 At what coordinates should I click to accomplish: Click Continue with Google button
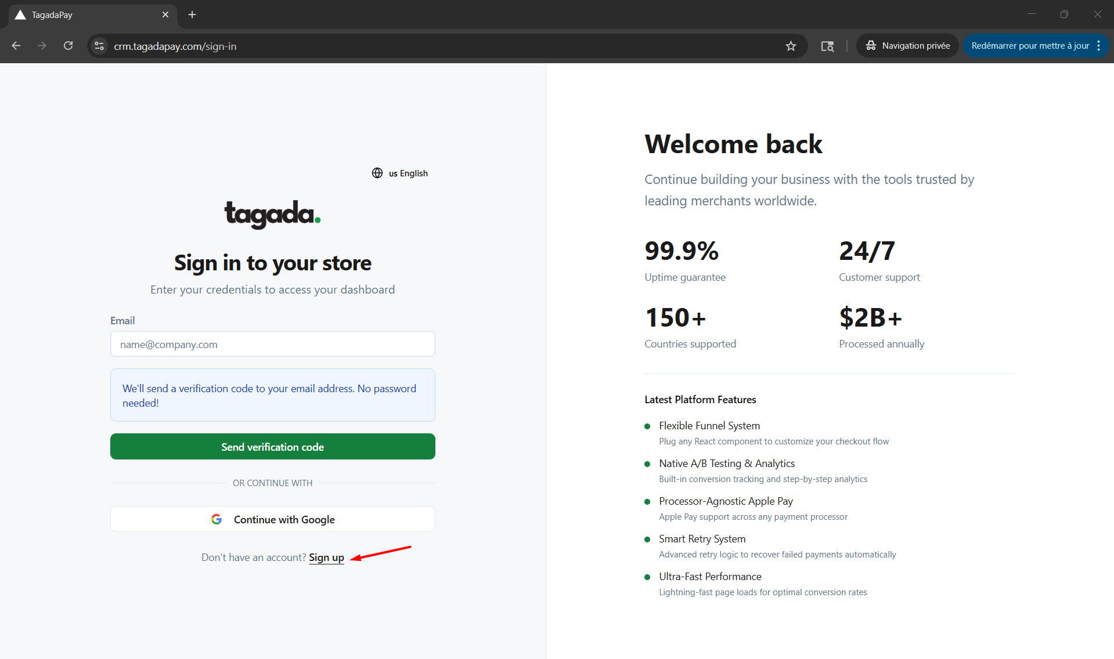272,519
